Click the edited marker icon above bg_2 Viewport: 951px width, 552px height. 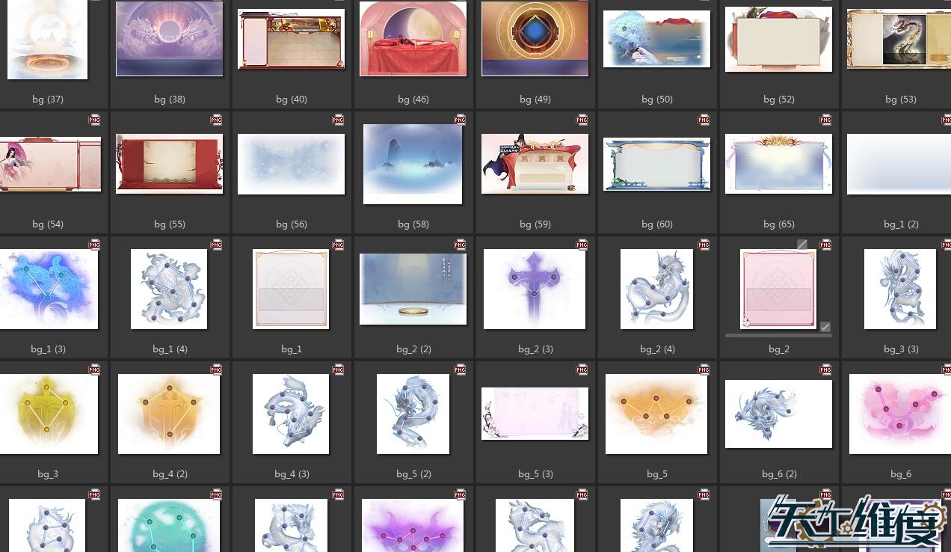[802, 245]
